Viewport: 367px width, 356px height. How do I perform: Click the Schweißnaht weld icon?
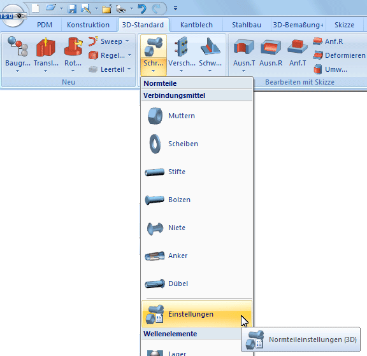coord(210,46)
